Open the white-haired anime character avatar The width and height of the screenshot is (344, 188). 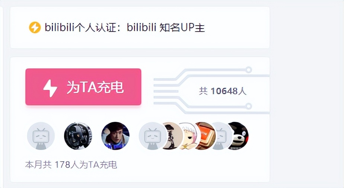[x=188, y=136]
